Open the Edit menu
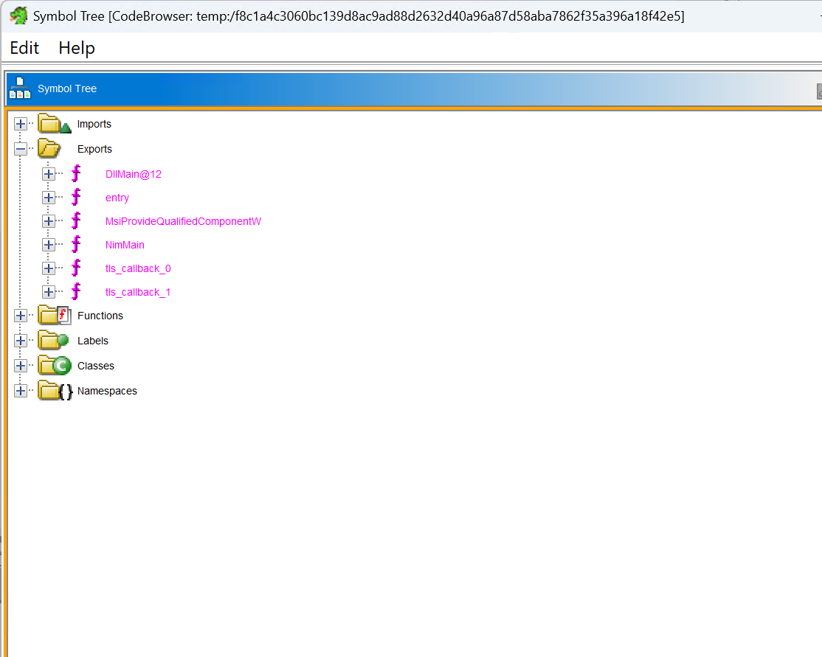Screen dimensions: 822x657 [24, 48]
